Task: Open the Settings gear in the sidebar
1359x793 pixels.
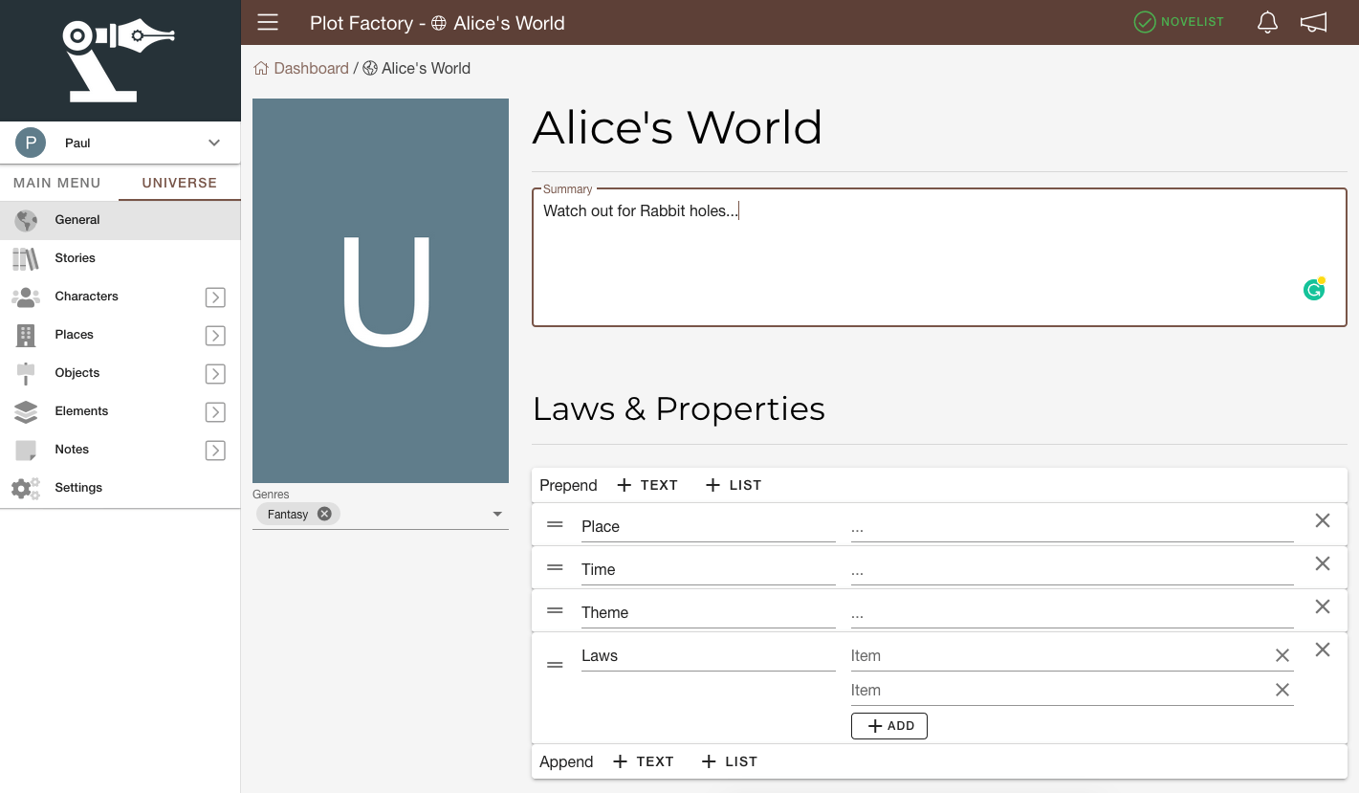Action: coord(26,487)
